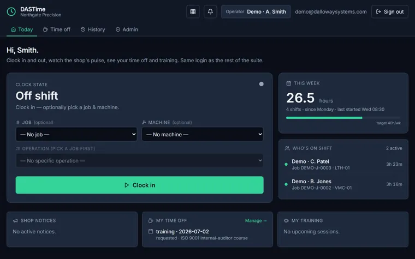Click the DASTime clock logo icon
The width and height of the screenshot is (415, 259).
(x=11, y=11)
